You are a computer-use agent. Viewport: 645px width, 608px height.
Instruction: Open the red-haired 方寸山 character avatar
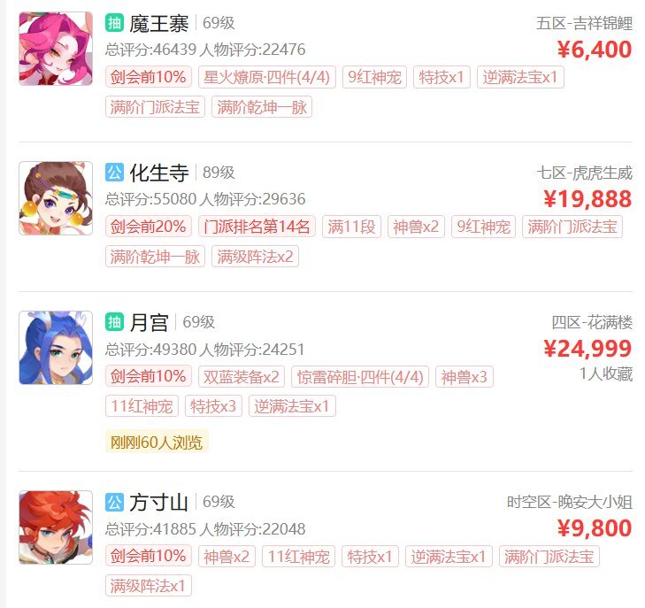pyautogui.click(x=56, y=527)
